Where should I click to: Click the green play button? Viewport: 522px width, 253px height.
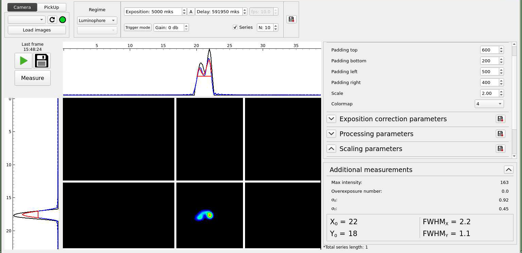23,61
